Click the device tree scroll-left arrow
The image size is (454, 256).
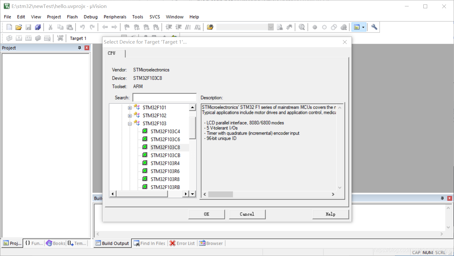[112, 194]
